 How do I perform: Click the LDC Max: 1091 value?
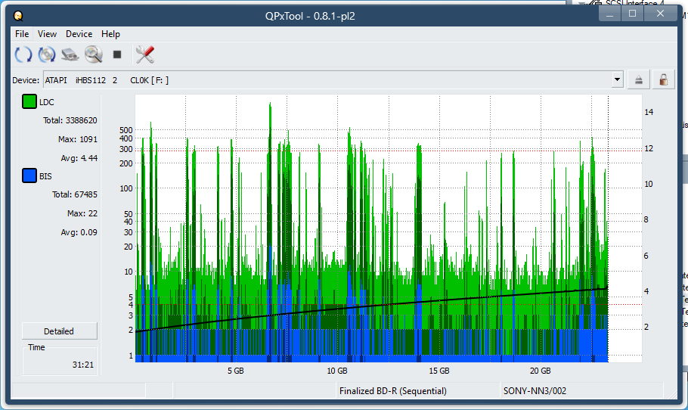tap(78, 139)
